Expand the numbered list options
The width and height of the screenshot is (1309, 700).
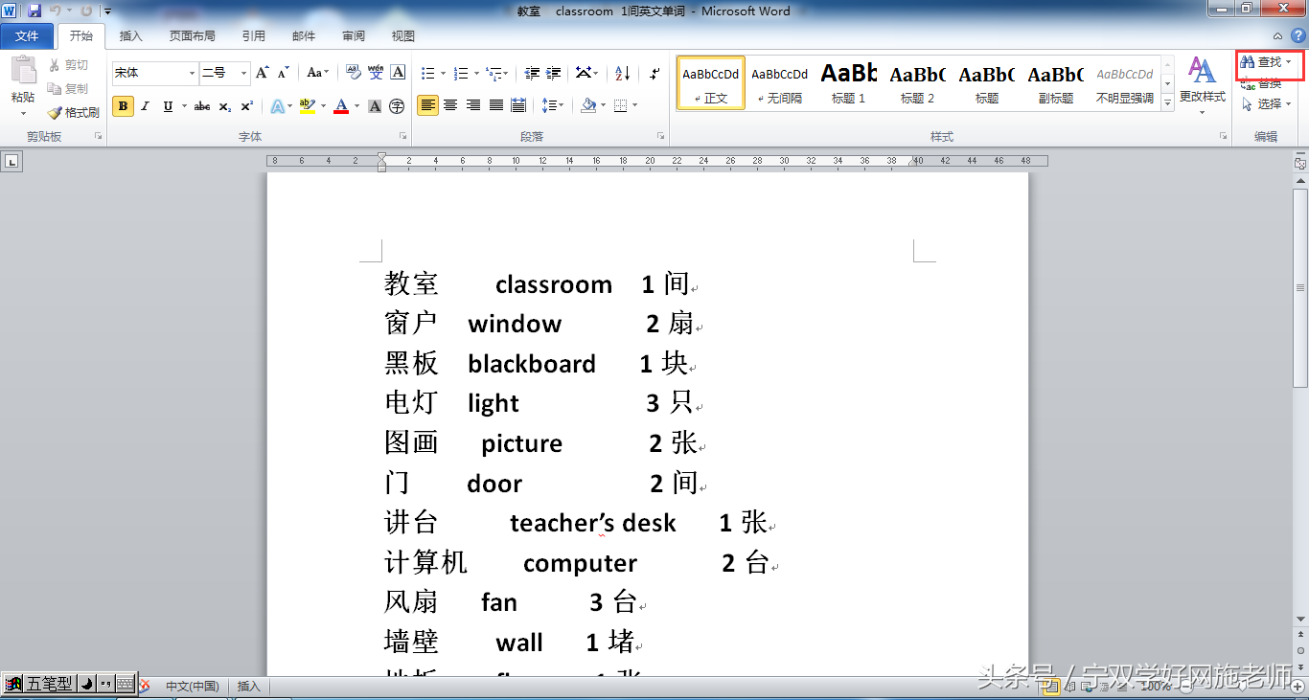476,73
